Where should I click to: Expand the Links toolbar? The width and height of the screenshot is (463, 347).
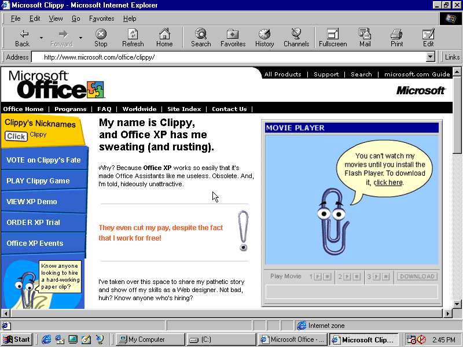pyautogui.click(x=452, y=57)
